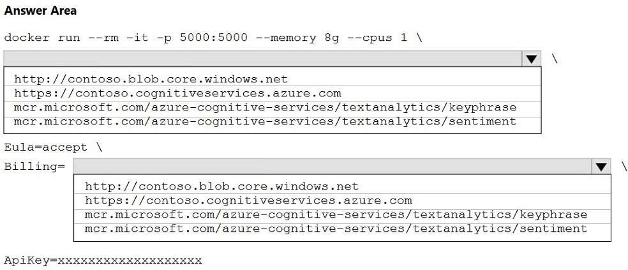Choose the keyphrase container in the image name list
This screenshot has height=270, width=628.
[265, 107]
